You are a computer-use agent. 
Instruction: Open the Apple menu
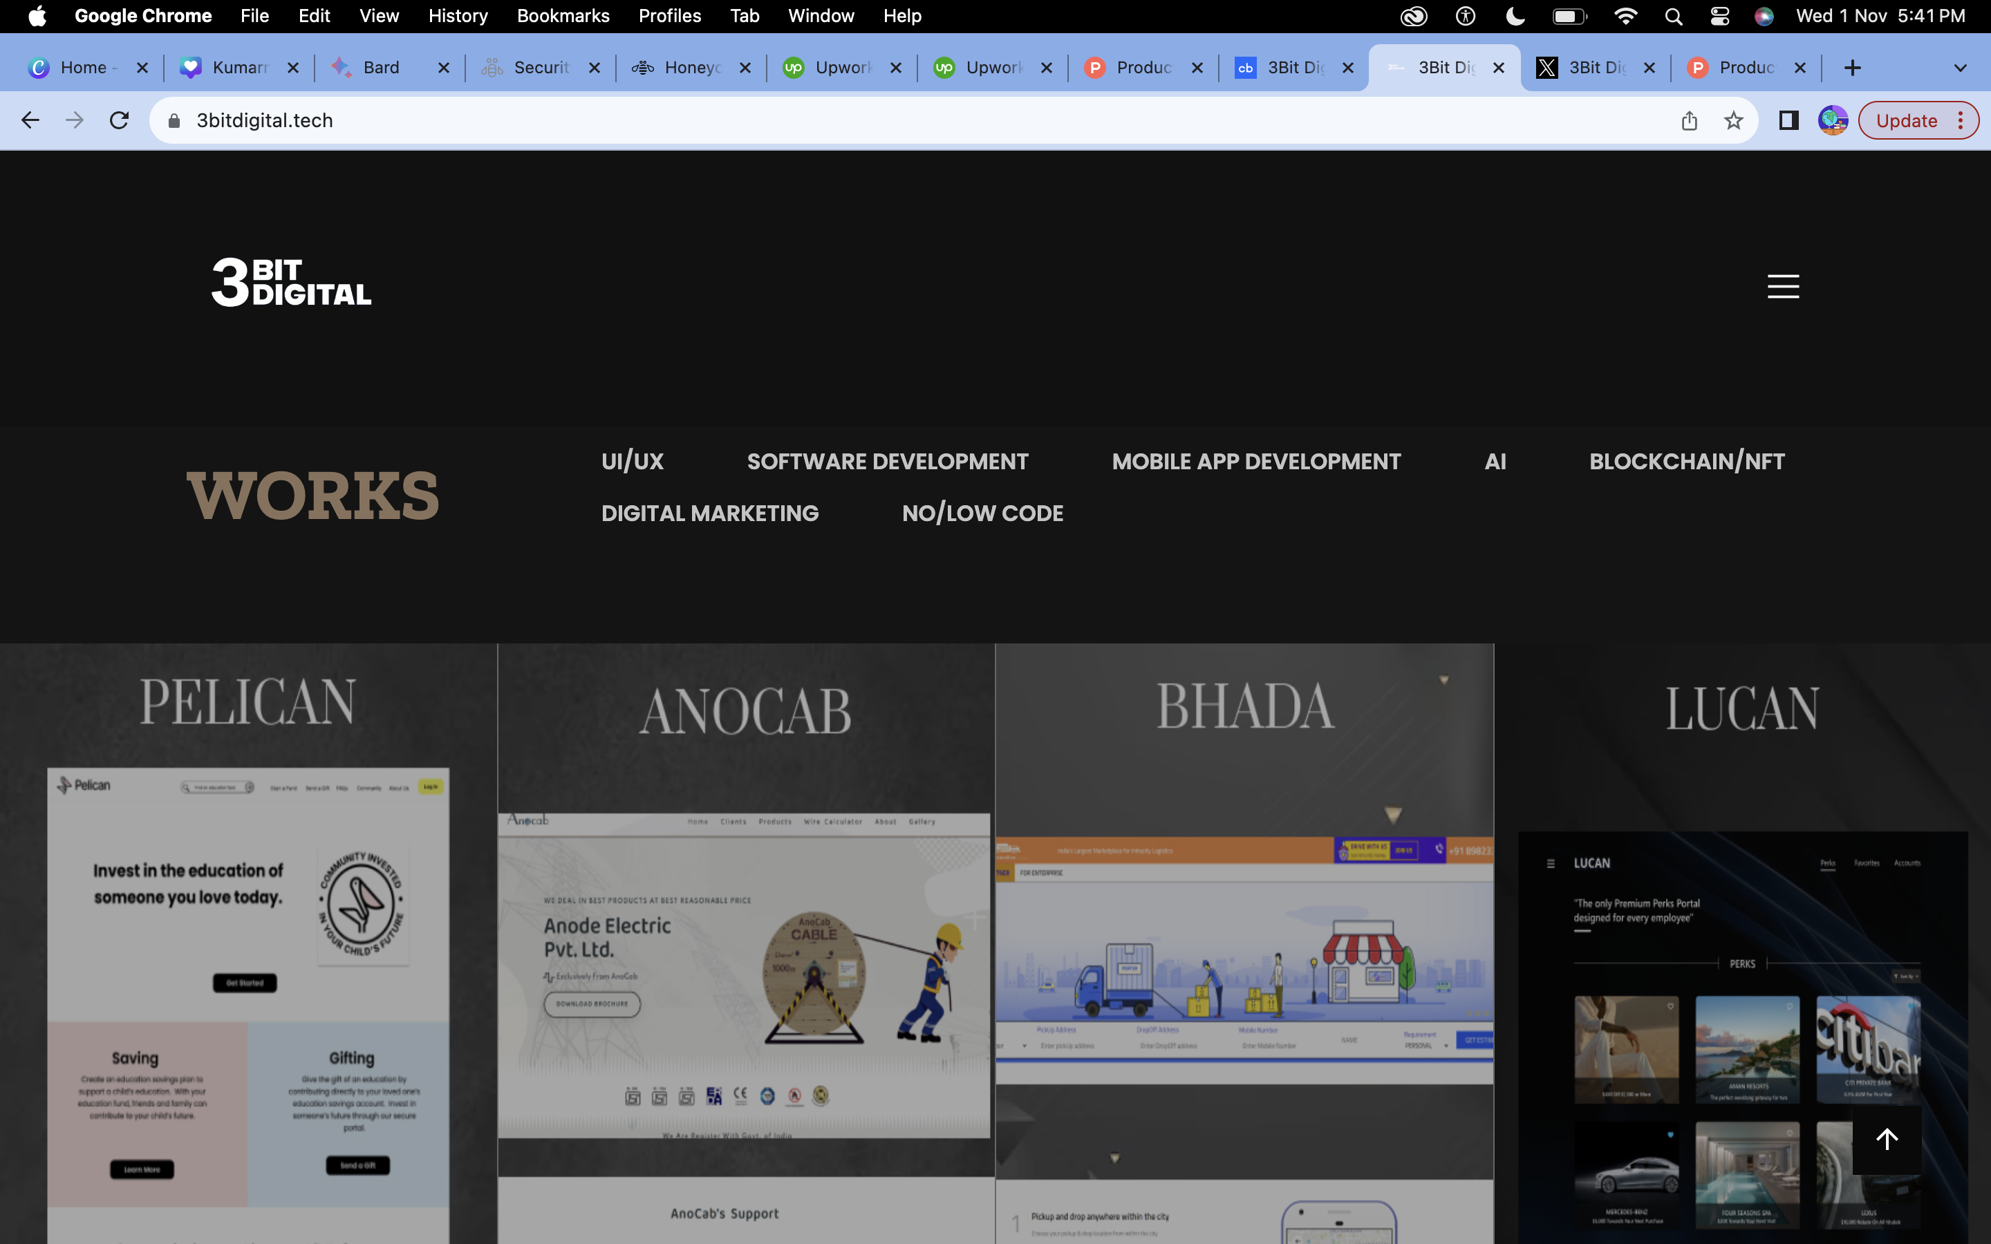(37, 16)
